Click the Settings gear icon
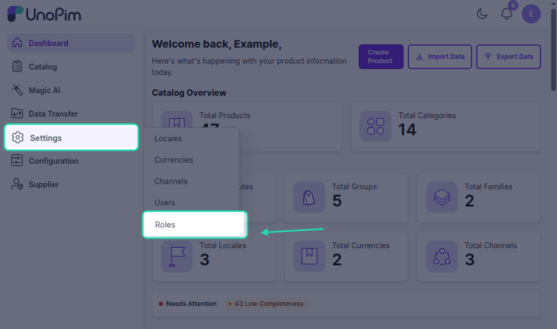This screenshot has width=557, height=329. pos(18,137)
